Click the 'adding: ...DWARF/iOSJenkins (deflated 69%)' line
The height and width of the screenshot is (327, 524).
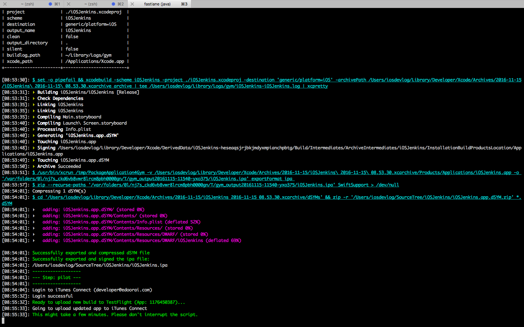[x=142, y=241]
